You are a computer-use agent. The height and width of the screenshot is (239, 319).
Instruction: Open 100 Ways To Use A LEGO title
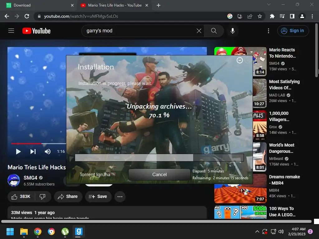pos(282,212)
